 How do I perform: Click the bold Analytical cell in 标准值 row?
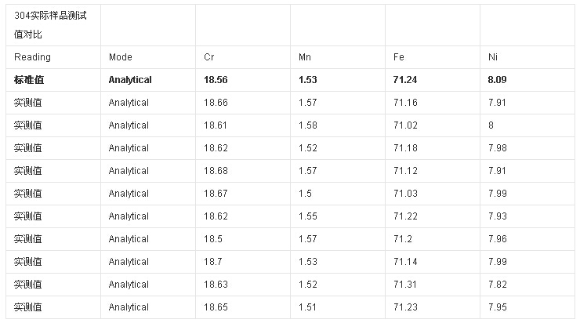point(130,80)
